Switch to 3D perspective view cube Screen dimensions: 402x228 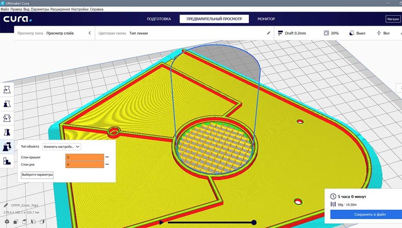[x=7, y=221]
